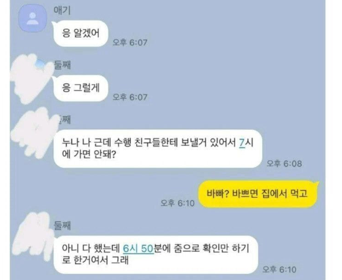Click the '7' time link in the message

point(242,143)
